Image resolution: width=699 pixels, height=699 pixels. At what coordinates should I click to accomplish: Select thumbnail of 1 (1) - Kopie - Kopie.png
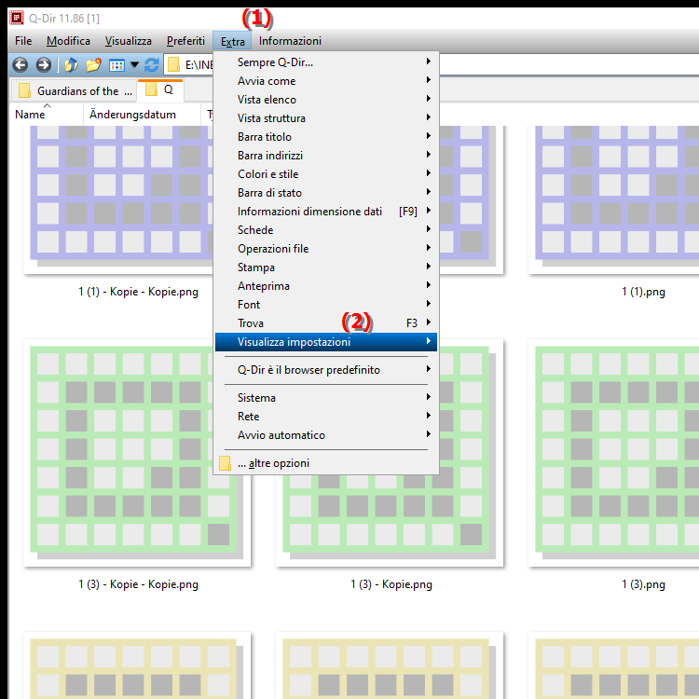pos(118,199)
